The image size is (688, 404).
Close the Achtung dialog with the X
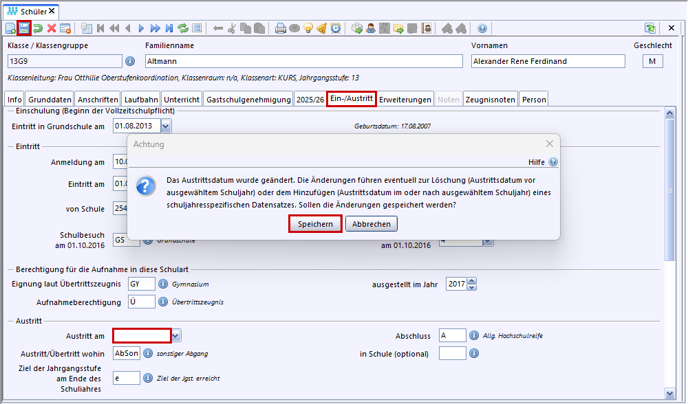(x=549, y=144)
